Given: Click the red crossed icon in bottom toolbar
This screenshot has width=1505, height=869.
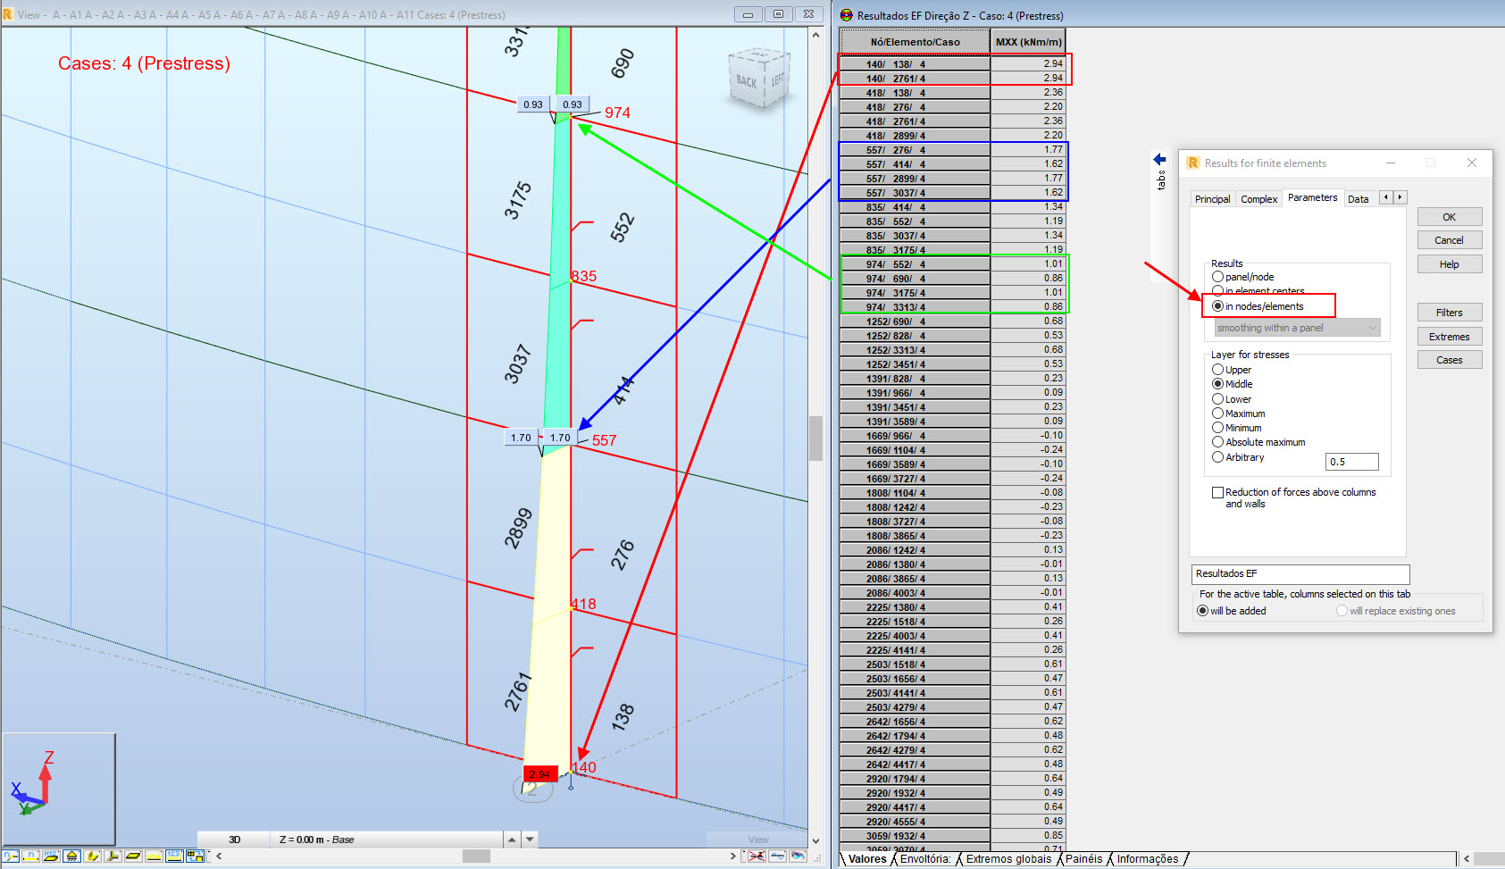Looking at the screenshot, I should tap(757, 856).
